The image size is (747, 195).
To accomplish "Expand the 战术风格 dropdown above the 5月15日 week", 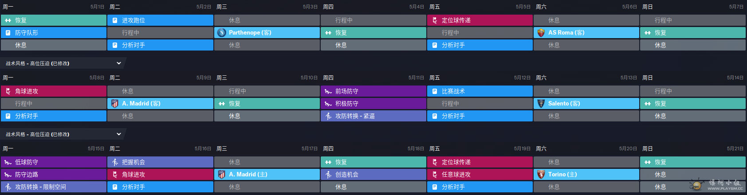I will (x=119, y=134).
